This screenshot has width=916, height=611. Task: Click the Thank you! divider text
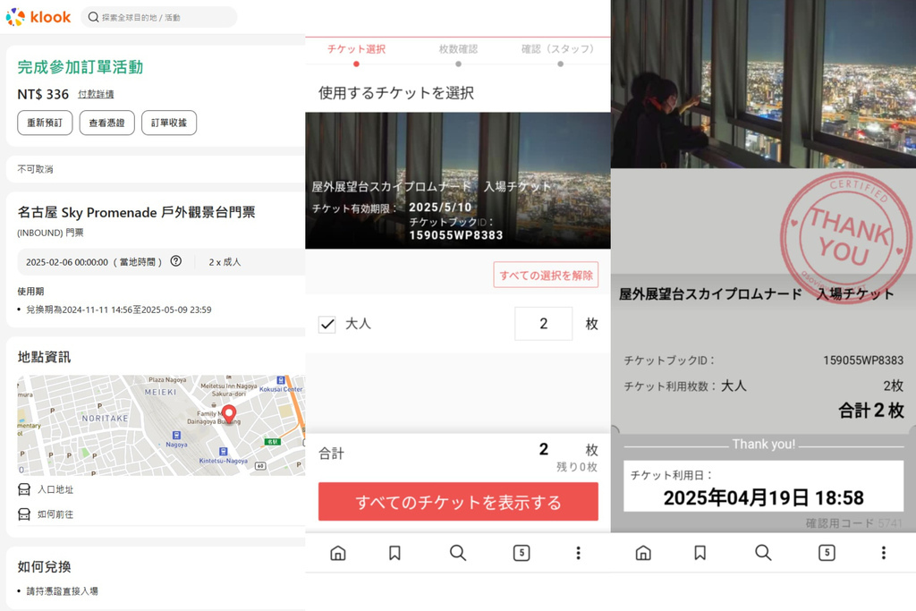[x=764, y=445]
